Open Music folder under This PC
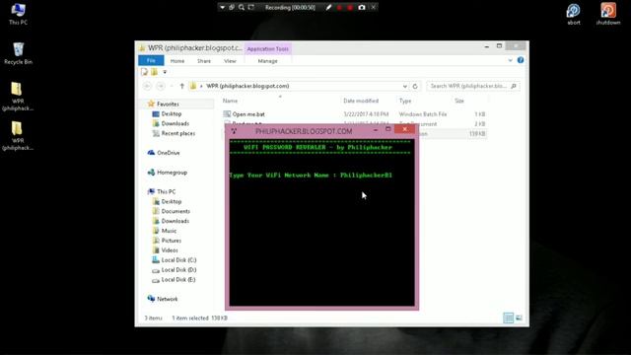 (169, 231)
